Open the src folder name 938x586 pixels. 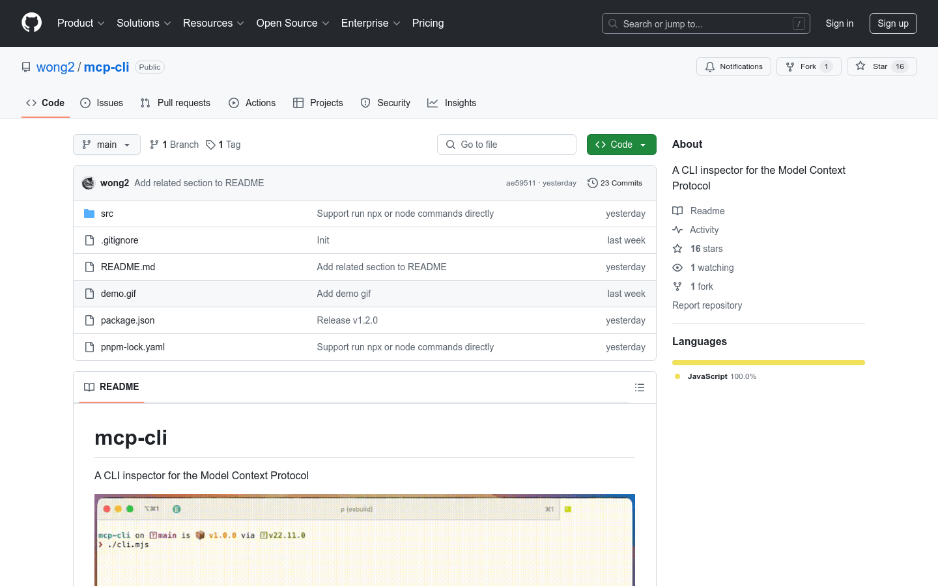pos(107,214)
